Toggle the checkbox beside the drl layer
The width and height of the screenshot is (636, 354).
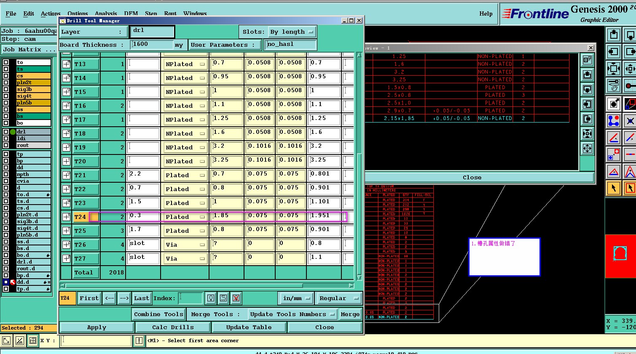[x=6, y=132]
